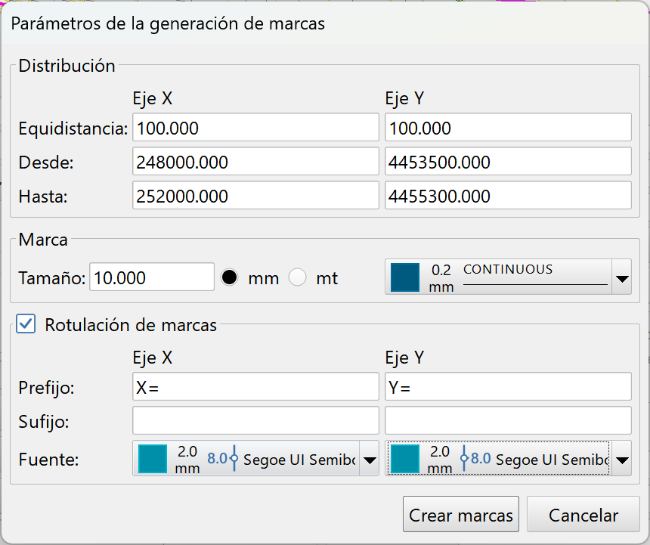Select the Equidistancia Eje X field showing 100.000
The height and width of the screenshot is (545, 650).
coord(255,127)
